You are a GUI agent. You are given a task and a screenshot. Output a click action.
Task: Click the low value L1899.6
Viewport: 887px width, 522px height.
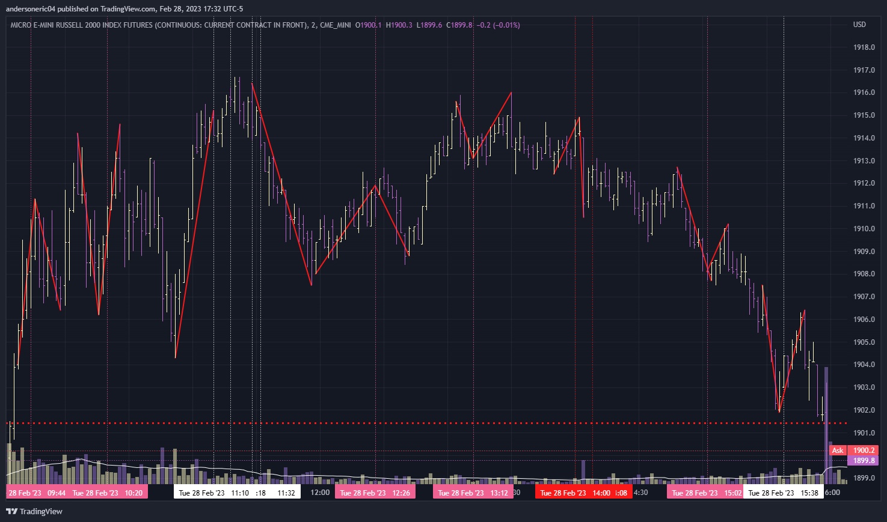click(429, 25)
